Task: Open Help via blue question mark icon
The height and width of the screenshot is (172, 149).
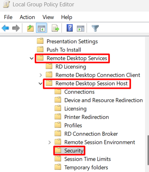Action: (70, 28)
